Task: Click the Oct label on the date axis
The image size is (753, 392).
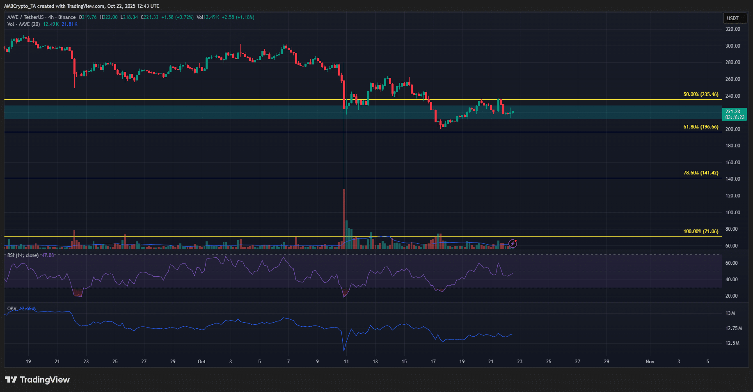Action: click(201, 362)
